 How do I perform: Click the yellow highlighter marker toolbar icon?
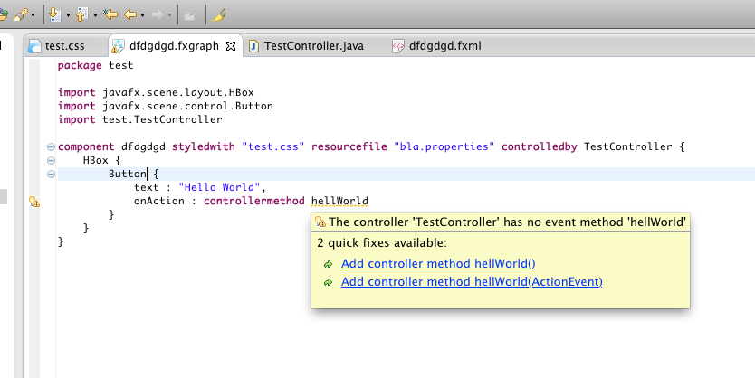coord(220,14)
